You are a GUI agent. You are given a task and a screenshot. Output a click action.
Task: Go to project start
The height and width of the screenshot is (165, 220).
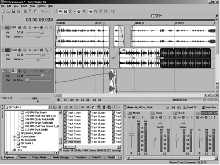pos(95,100)
